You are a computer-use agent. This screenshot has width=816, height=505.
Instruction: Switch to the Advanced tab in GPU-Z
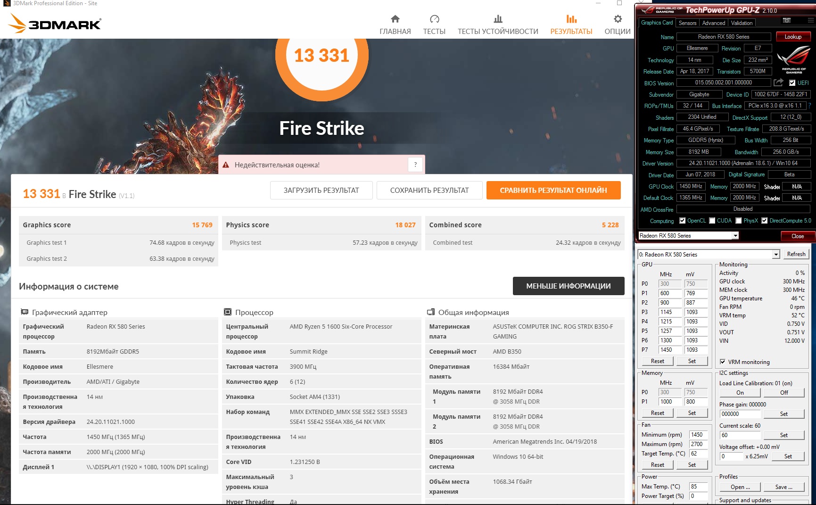tap(714, 23)
